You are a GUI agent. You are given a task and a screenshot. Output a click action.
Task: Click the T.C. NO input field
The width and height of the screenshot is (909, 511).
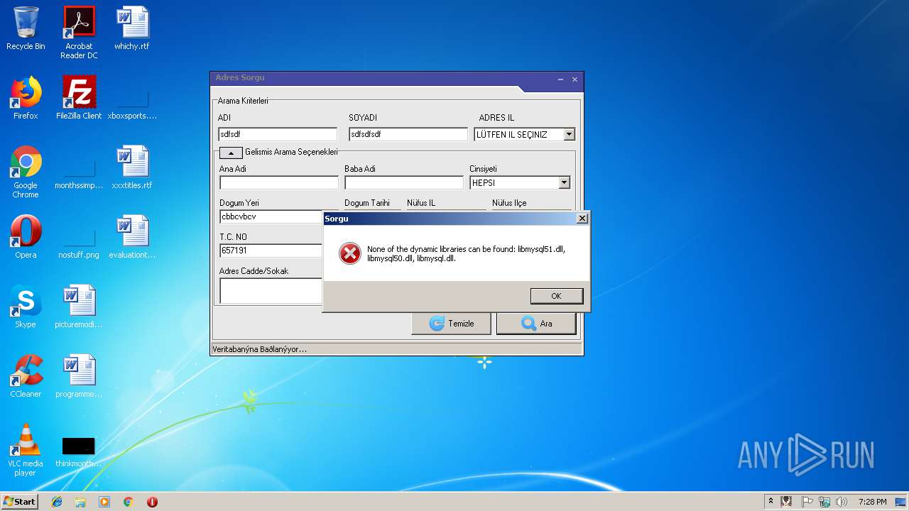point(271,251)
